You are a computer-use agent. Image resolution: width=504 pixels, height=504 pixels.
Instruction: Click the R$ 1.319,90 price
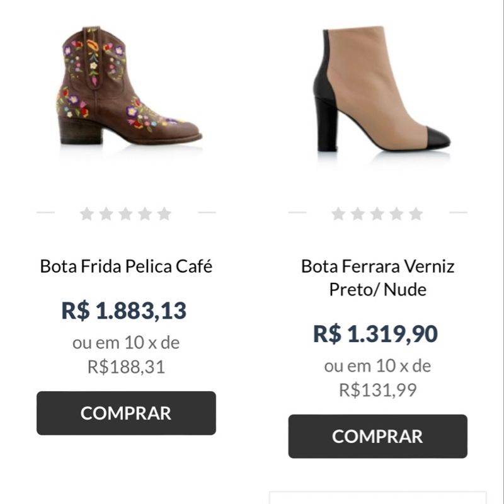pyautogui.click(x=375, y=334)
